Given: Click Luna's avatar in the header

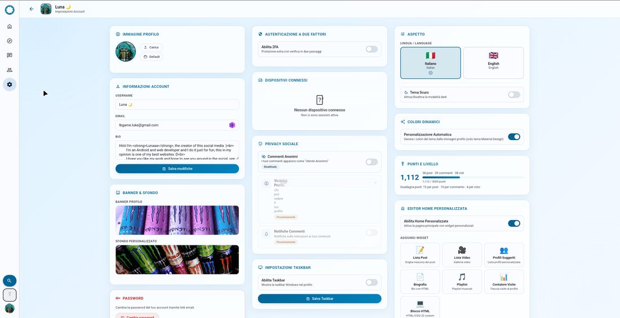Looking at the screenshot, I should point(46,8).
